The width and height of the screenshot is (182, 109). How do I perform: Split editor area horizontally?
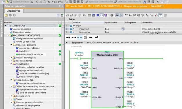coord(163,2)
